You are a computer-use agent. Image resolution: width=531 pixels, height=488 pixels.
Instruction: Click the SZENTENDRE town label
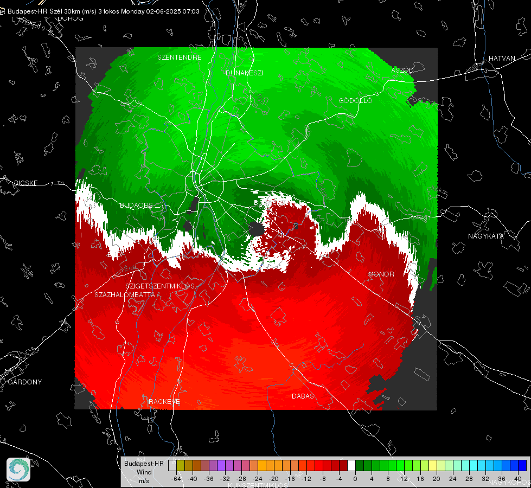pyautogui.click(x=180, y=57)
